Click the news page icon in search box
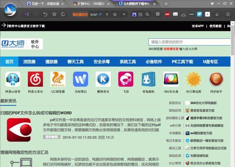This screenshot has width=235, height=167. coord(140,14)
